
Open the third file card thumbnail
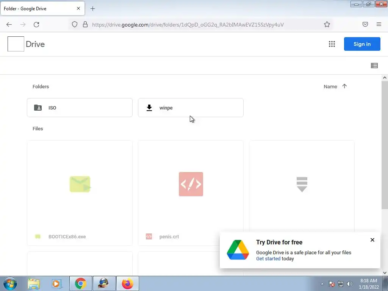tap(302, 184)
